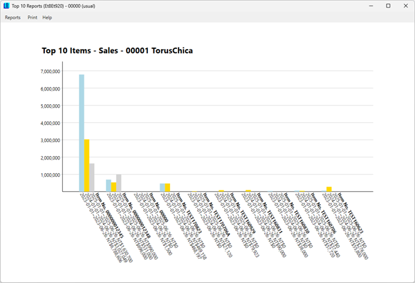Screen dimensions: 415x283
Task: Open the Reports menu
Action: point(12,17)
